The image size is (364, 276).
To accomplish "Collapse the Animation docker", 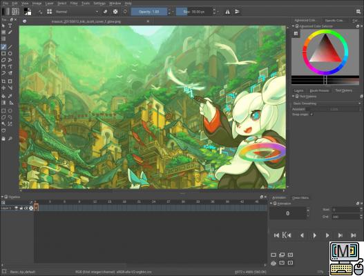I will [x=271, y=204].
